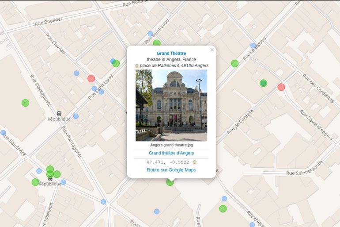Screen dimensions: 340x227
Task: Click the green marker near Rue d'Alsace label
Action: (223, 208)
